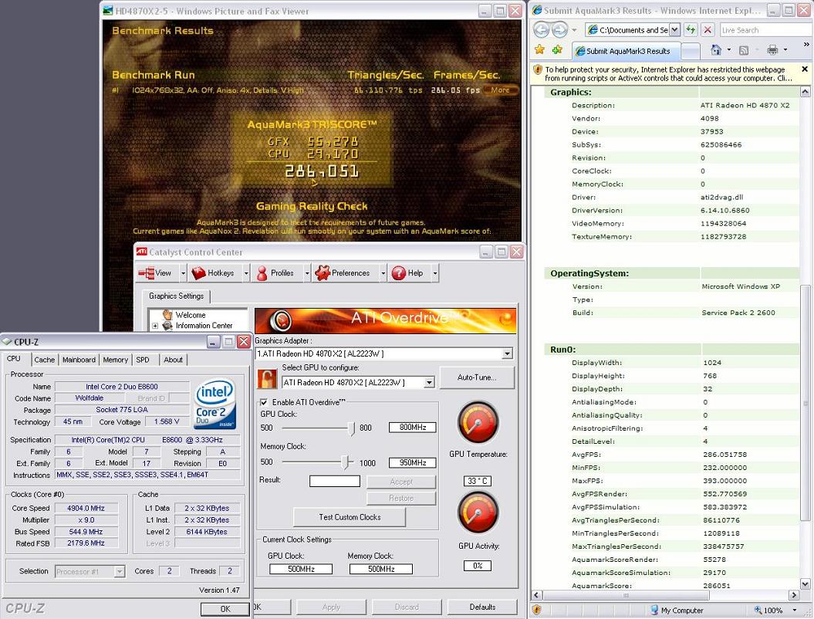Click the Home icon in Internet Explorer

point(716,50)
